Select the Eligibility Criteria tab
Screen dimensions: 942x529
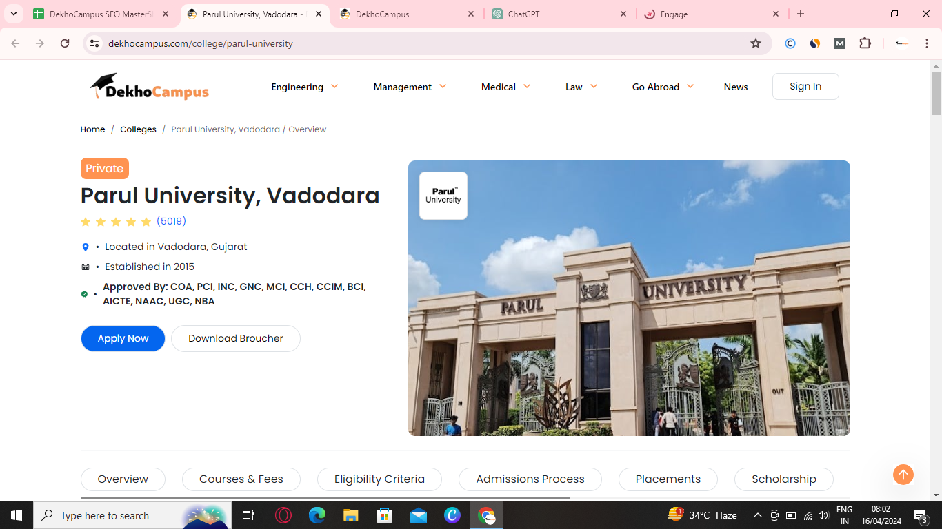379,479
